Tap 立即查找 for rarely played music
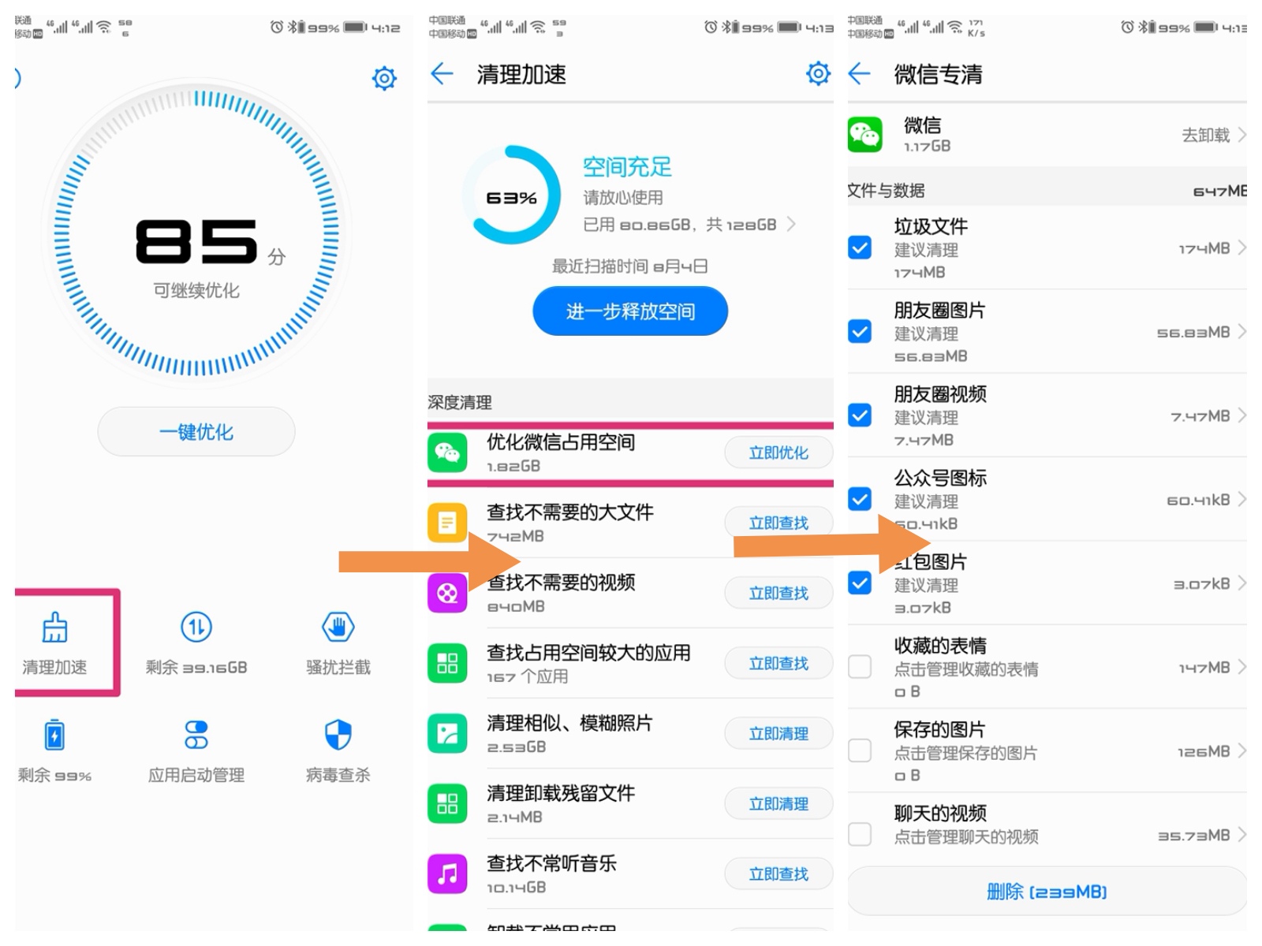Viewport: 1262px width, 946px height. (778, 873)
